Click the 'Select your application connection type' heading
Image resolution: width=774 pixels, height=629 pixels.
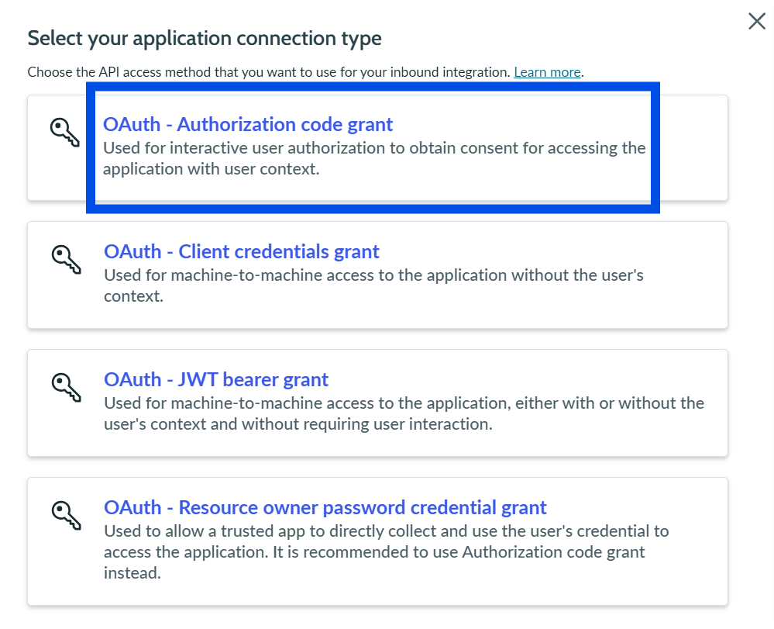[x=205, y=39]
